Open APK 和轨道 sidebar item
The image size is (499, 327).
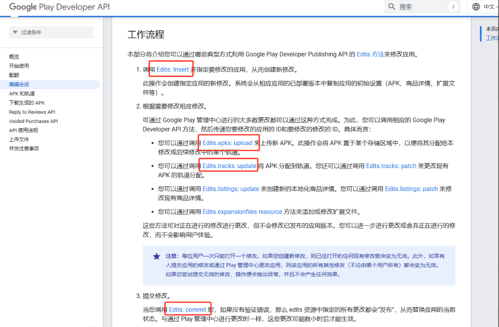pos(22,94)
